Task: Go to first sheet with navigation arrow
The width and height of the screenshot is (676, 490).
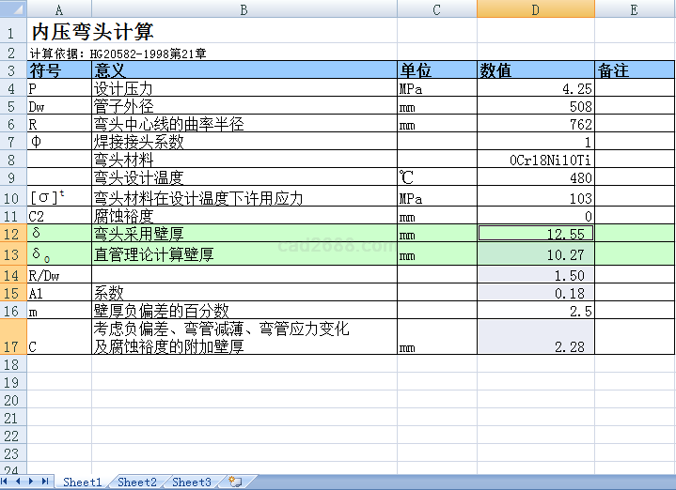Action: tap(8, 482)
